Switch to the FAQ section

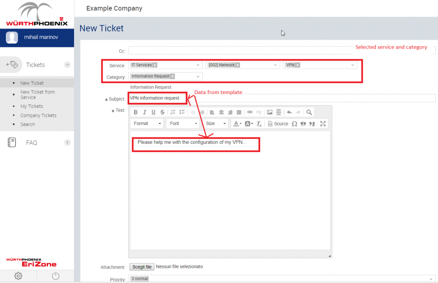click(31, 143)
